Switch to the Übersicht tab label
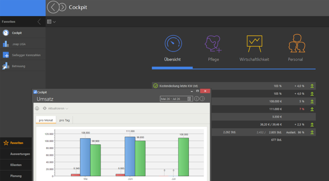The image size is (329, 181). (x=173, y=60)
